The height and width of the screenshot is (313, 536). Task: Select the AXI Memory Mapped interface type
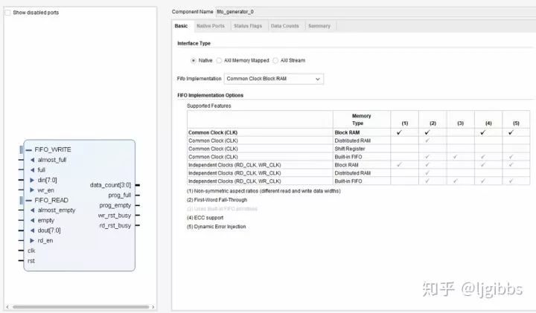pyautogui.click(x=219, y=60)
